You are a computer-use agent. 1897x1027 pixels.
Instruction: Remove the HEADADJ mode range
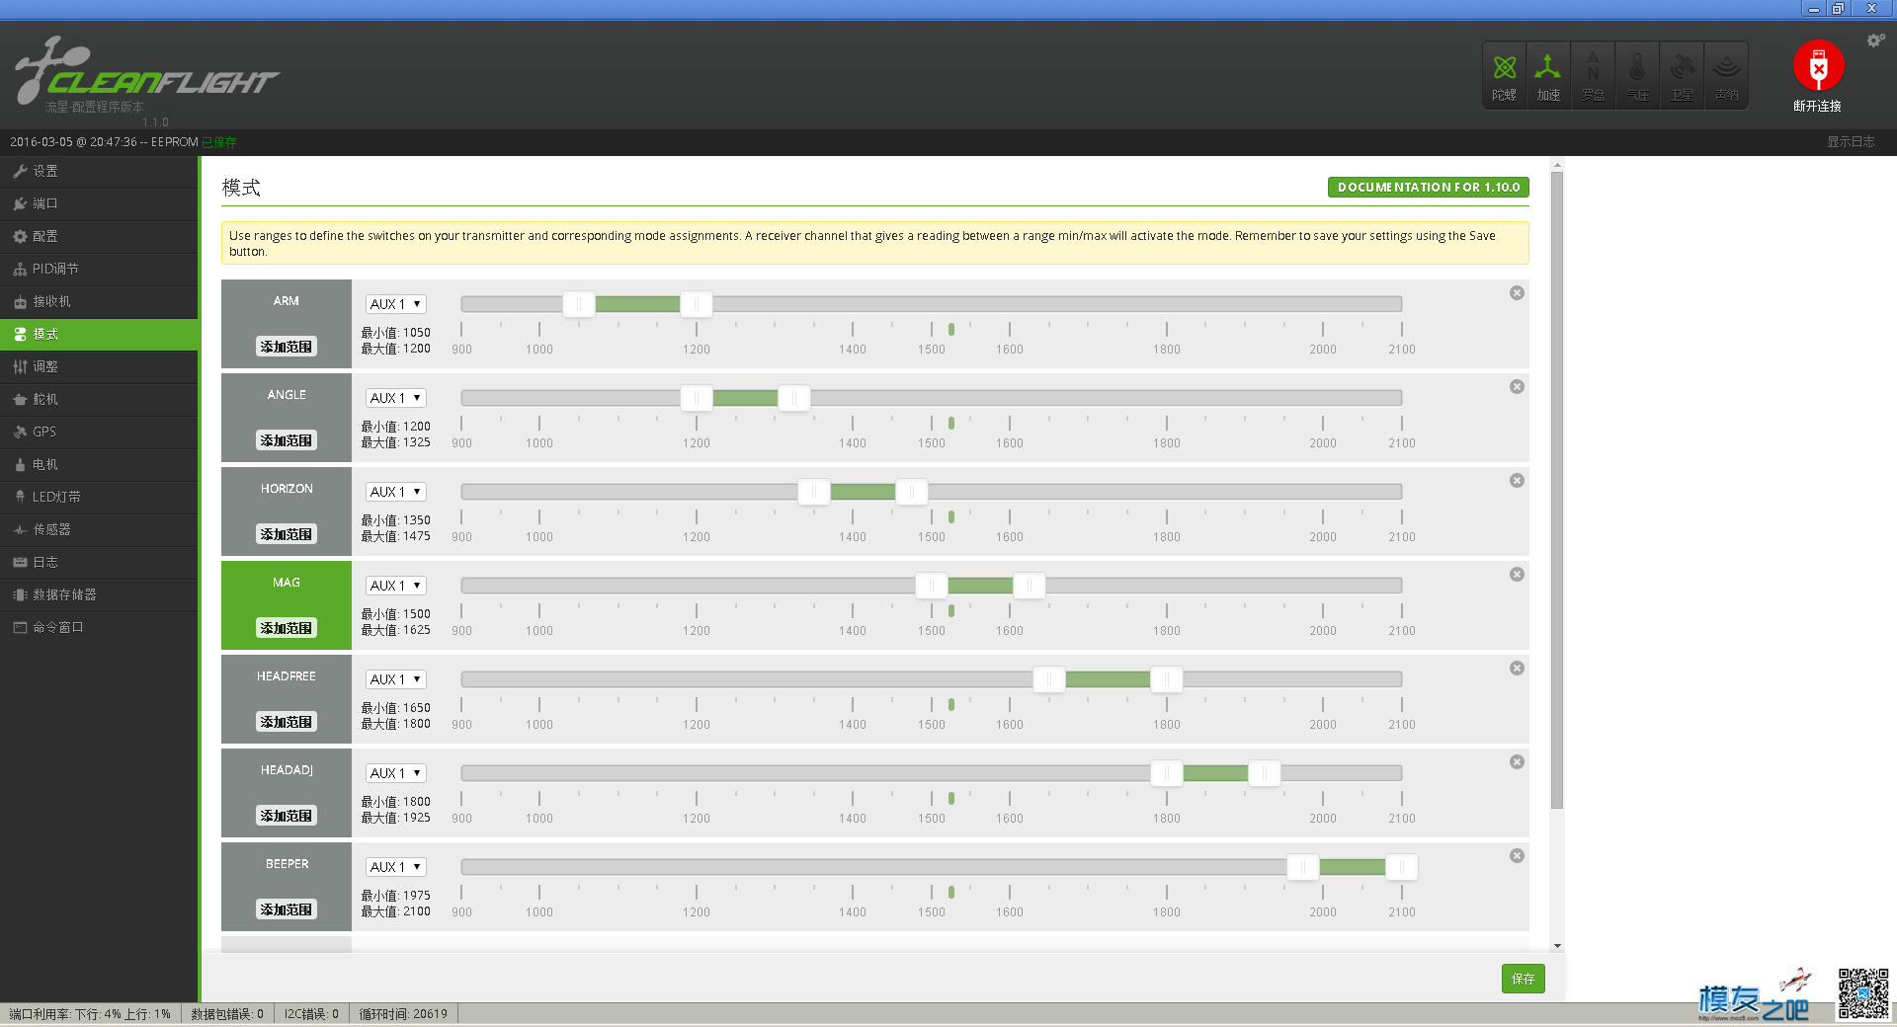[1517, 762]
